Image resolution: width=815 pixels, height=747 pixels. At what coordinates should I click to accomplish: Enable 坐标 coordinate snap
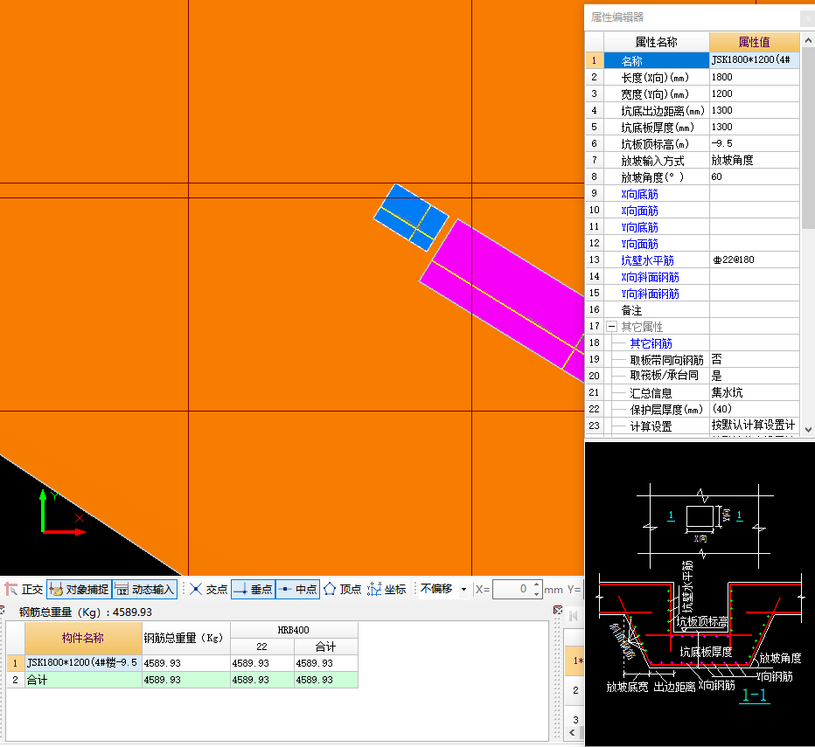pyautogui.click(x=387, y=589)
